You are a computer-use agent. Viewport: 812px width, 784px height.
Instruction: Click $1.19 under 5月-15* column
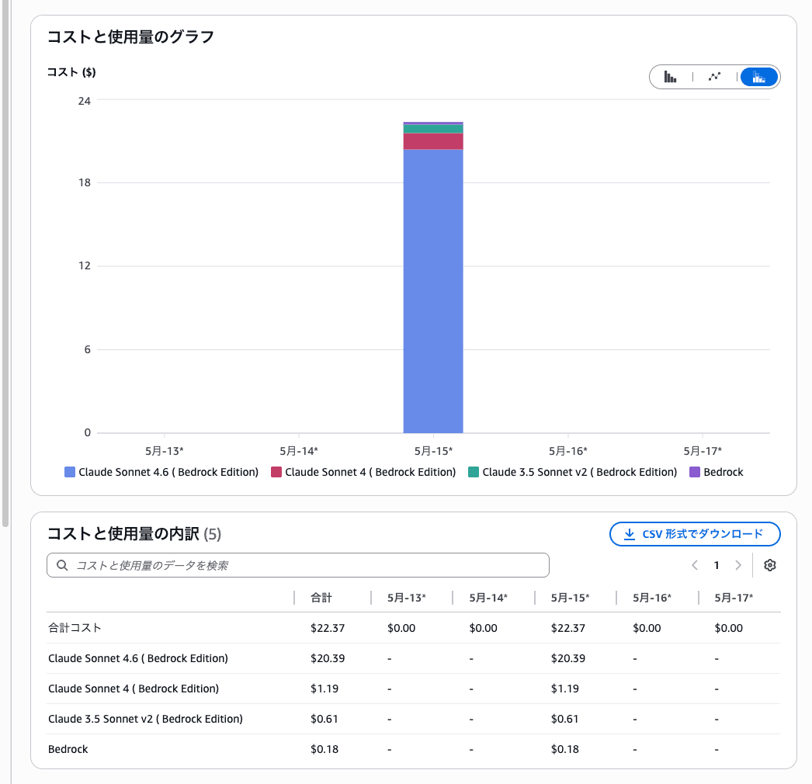tap(565, 689)
